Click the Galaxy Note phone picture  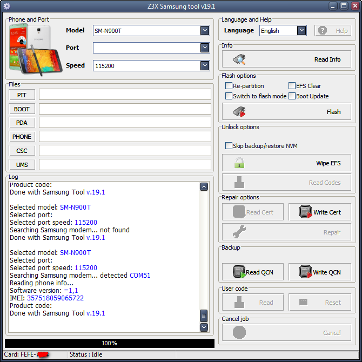click(35, 50)
